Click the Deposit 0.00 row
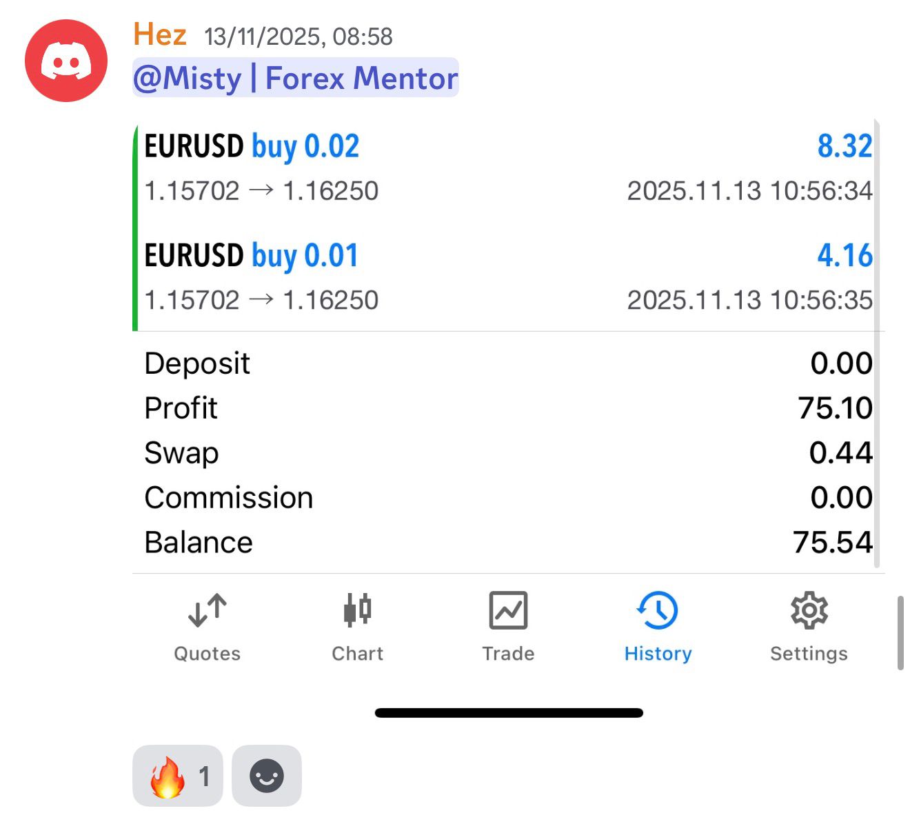Screen dimensions: 910x822 508,363
